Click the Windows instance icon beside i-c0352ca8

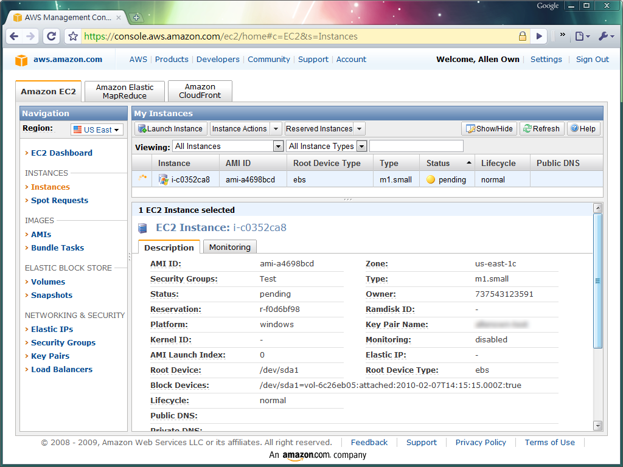[x=163, y=179]
